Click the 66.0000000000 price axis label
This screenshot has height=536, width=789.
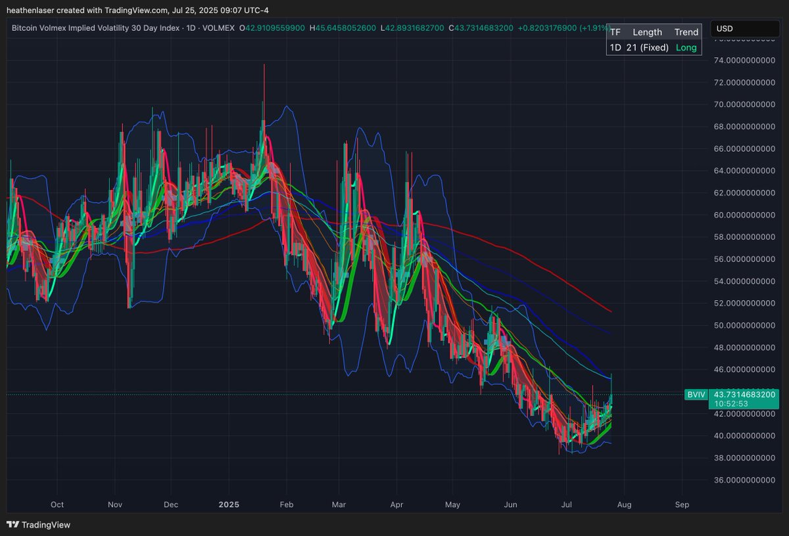(745, 148)
